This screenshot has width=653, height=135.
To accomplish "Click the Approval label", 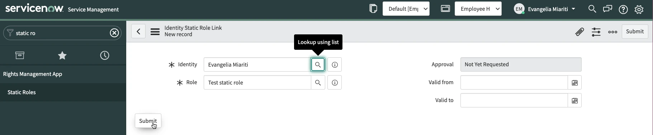I will (x=443, y=64).
